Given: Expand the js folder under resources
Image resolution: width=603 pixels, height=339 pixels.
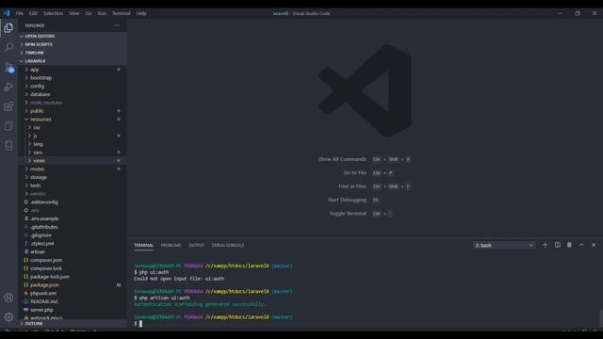Looking at the screenshot, I should pos(73,136).
